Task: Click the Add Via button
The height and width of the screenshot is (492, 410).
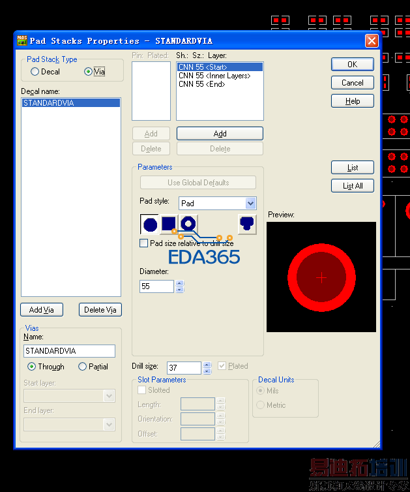Action: click(42, 310)
